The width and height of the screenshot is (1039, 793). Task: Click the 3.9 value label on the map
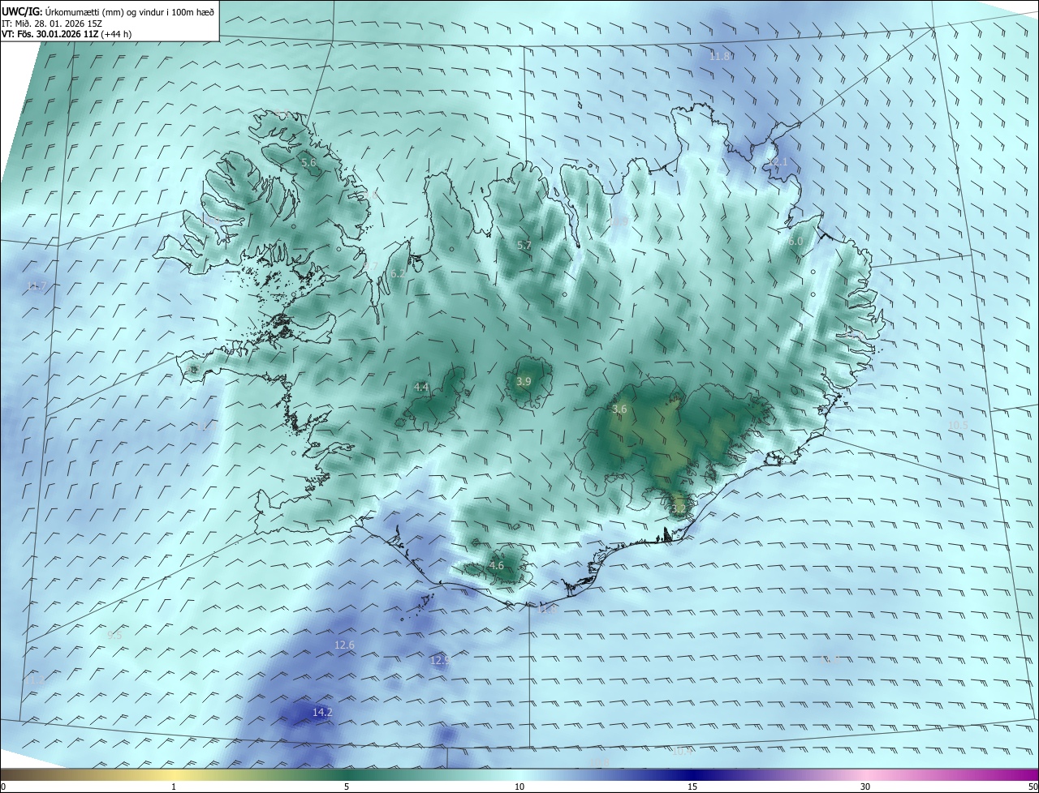pyautogui.click(x=524, y=382)
